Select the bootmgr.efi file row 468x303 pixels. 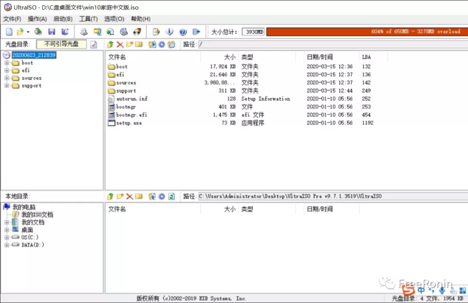(x=240, y=115)
